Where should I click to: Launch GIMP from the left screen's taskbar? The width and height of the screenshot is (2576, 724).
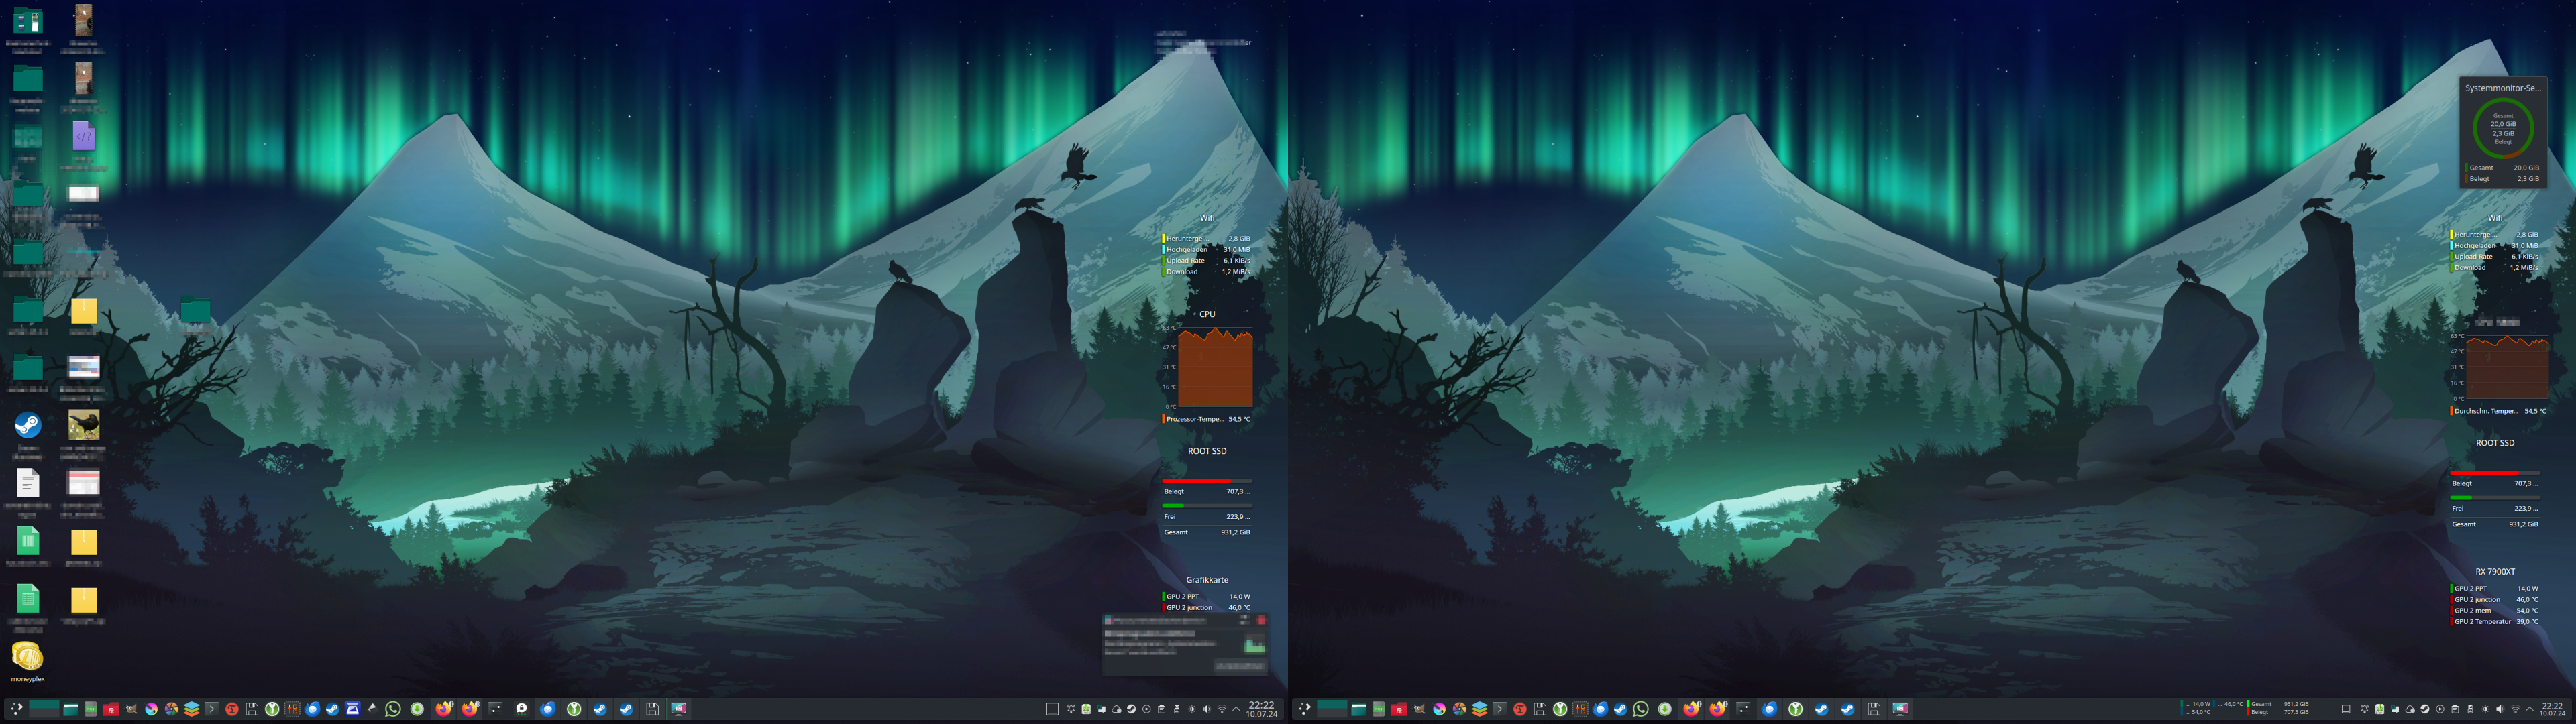coord(131,709)
